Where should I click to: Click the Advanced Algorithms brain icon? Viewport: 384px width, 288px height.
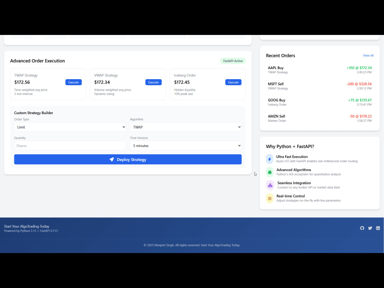[x=270, y=172]
